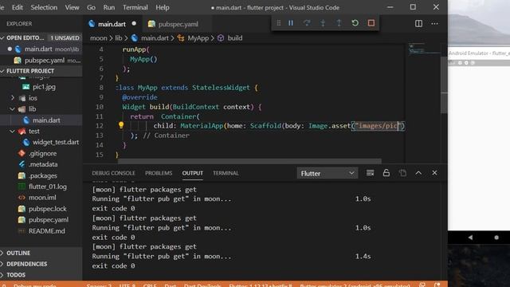Open pubspec.yaml in project tree
The image size is (510, 287).
49,220
